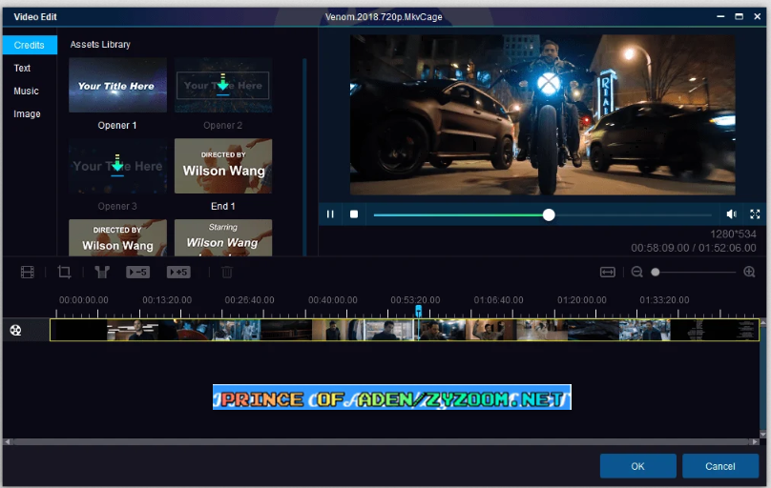Download the Opener 3 template
This screenshot has height=488, width=771.
[117, 165]
